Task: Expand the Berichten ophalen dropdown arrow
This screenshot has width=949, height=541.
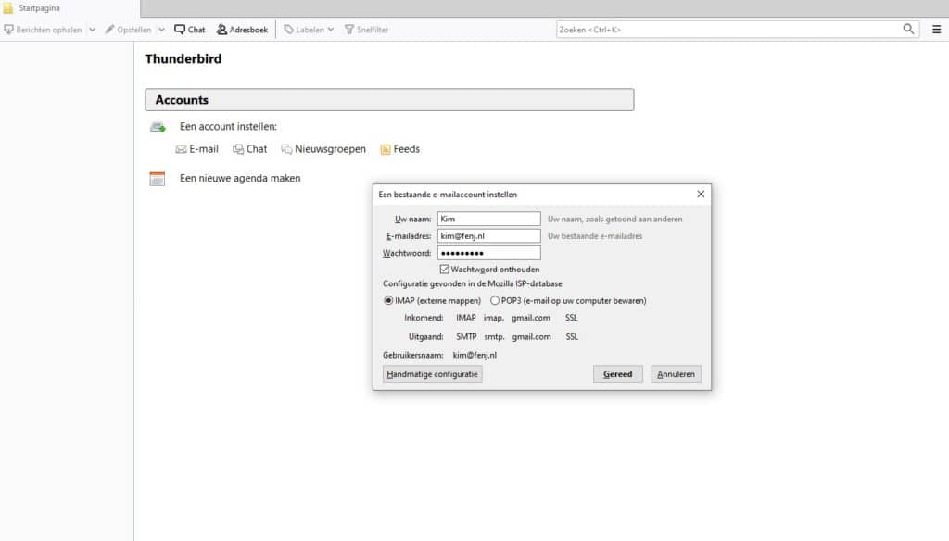Action: pos(92,30)
